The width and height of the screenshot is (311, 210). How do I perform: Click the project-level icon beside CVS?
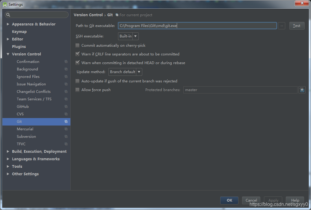66,114
